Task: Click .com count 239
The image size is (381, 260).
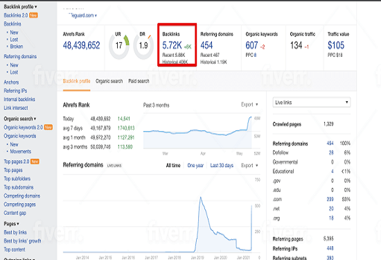Action: 330,199
